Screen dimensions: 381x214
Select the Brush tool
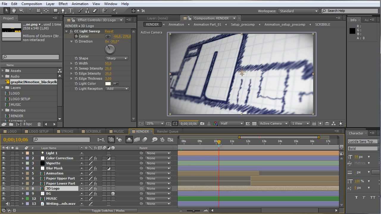pos(80,10)
